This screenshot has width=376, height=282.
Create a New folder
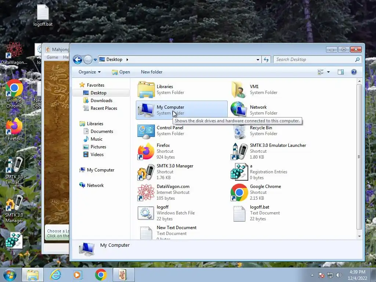pyautogui.click(x=152, y=72)
